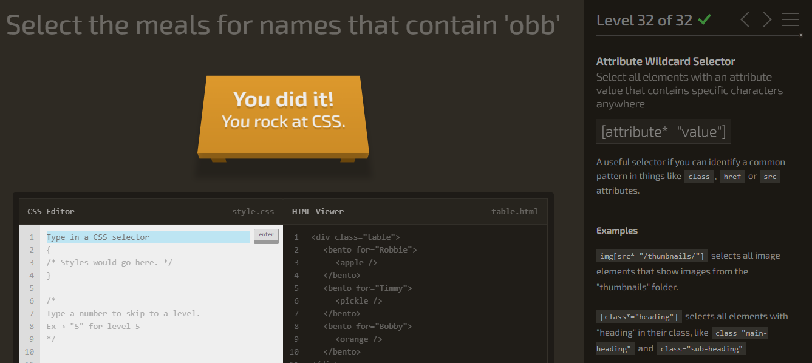Viewport: 812px width, 363px height.
Task: Click the 'You did it!' orange table
Action: (284, 117)
